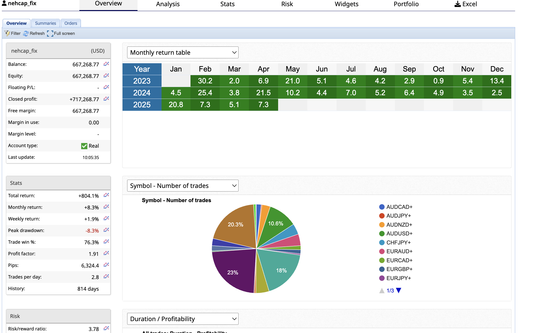Click chart icon next to Balance
The height and width of the screenshot is (333, 549).
click(x=106, y=64)
